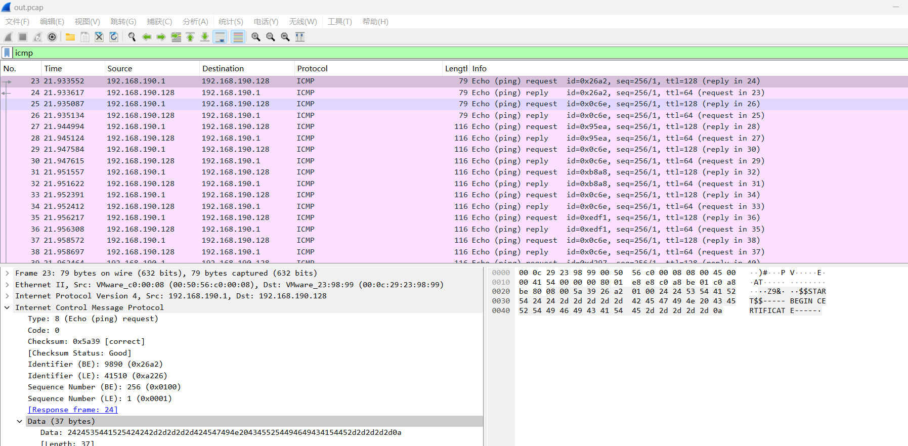908x446 pixels.
Task: Toggle packet colorization rules icon
Action: 238,37
